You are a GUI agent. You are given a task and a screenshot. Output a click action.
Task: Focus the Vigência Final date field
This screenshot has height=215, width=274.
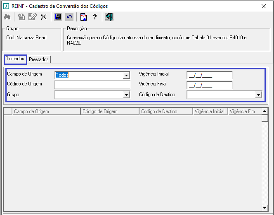tap(210, 85)
